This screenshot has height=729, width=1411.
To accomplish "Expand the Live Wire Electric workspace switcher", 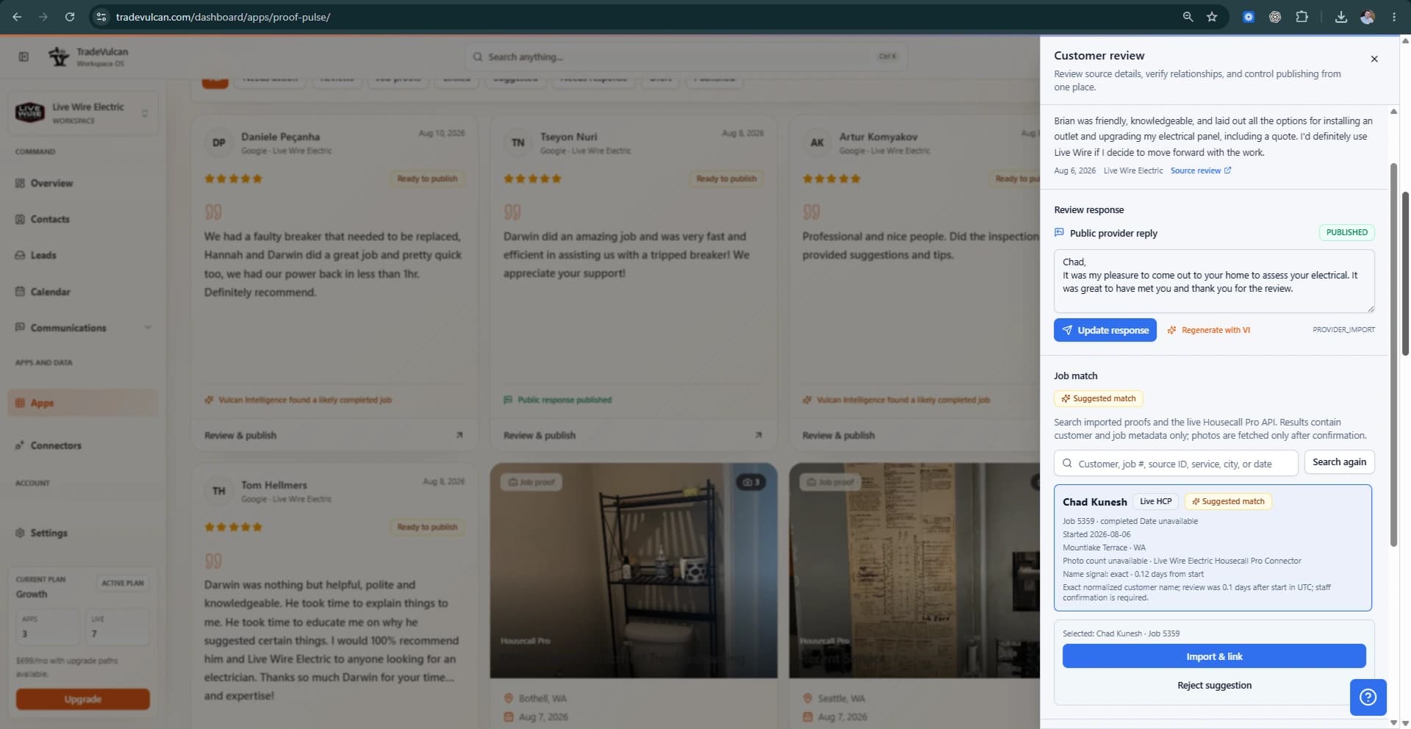I will pyautogui.click(x=82, y=113).
